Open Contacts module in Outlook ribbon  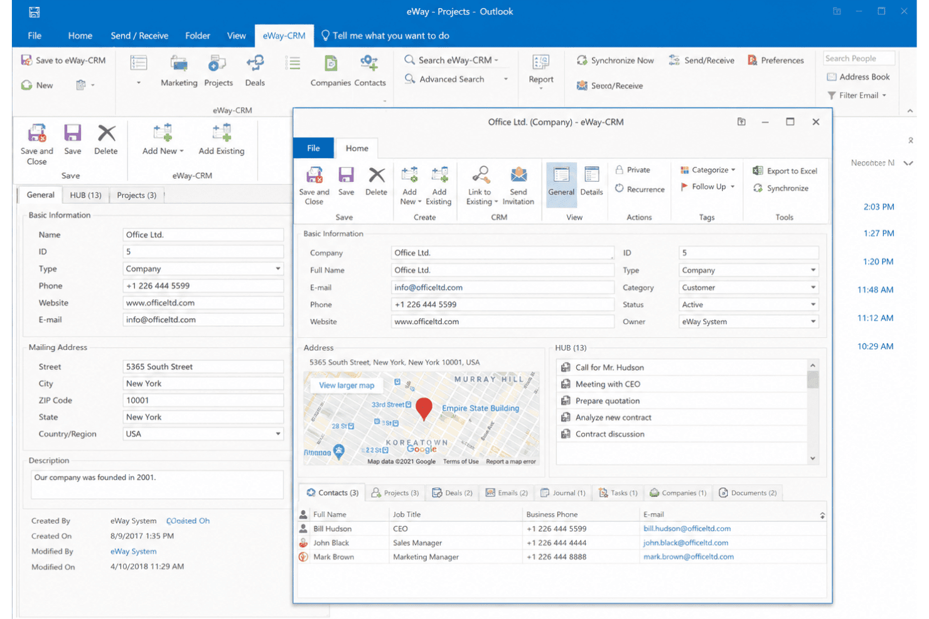(x=370, y=70)
